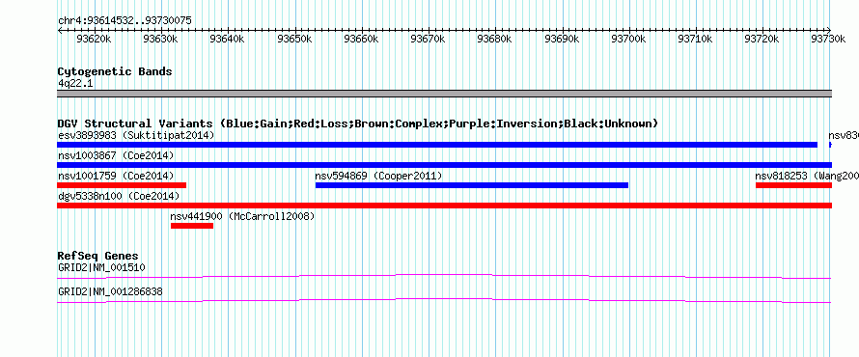Screen dimensions: 859x357
Task: Click the 93730k ruler tick
Action: pos(829,39)
